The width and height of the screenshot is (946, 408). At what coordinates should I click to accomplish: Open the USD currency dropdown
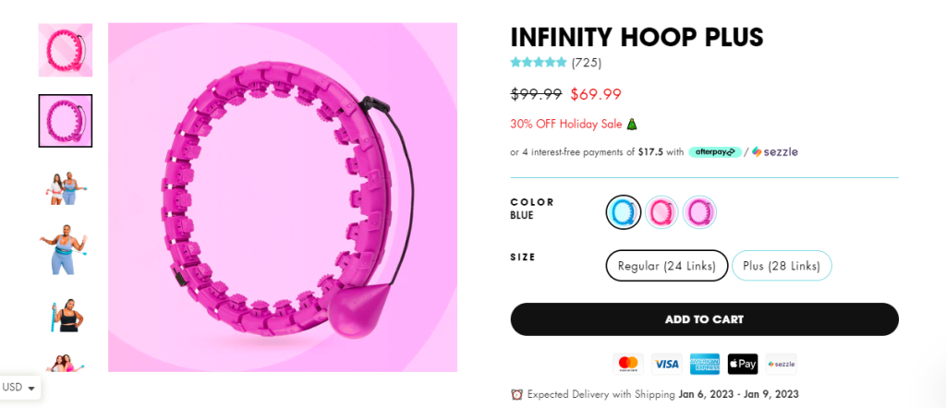pyautogui.click(x=19, y=388)
